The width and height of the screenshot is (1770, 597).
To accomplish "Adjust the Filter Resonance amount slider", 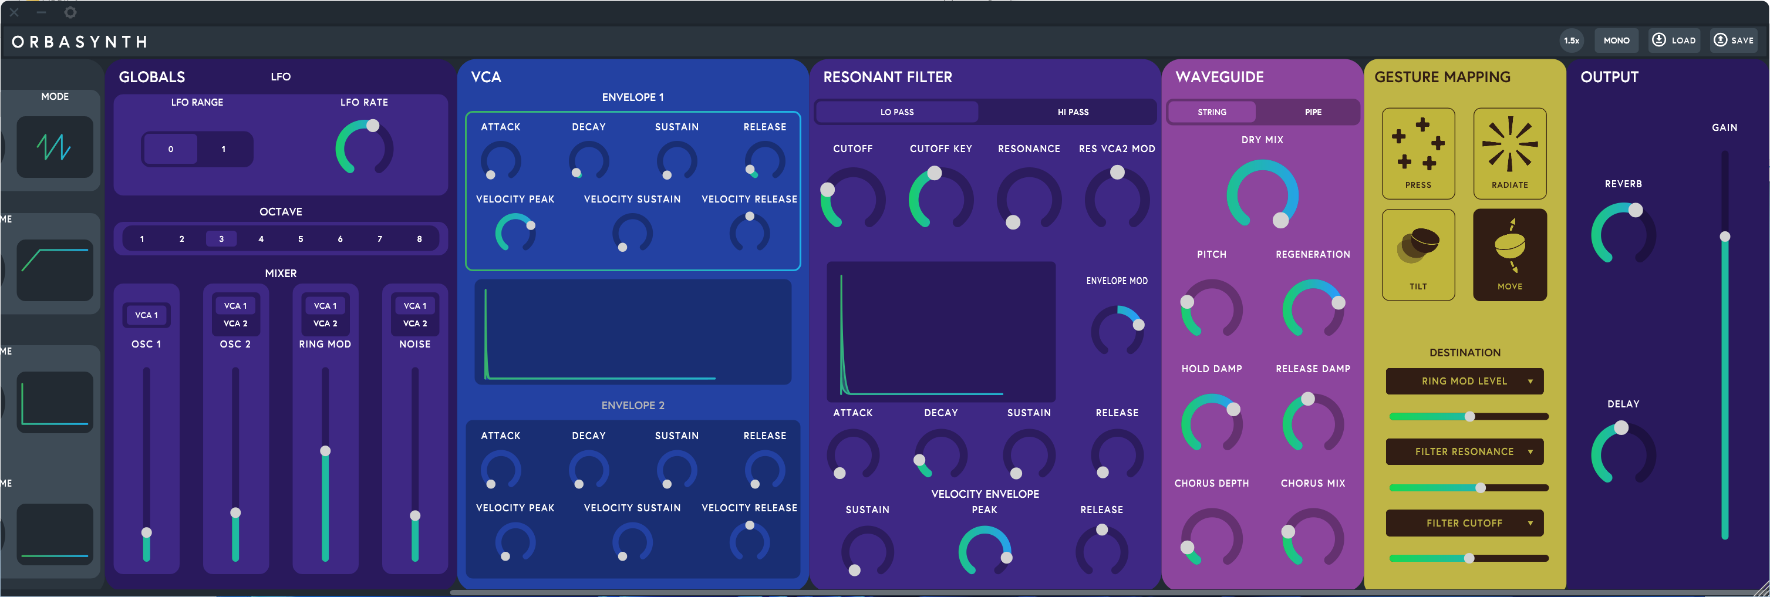I will pos(1468,488).
